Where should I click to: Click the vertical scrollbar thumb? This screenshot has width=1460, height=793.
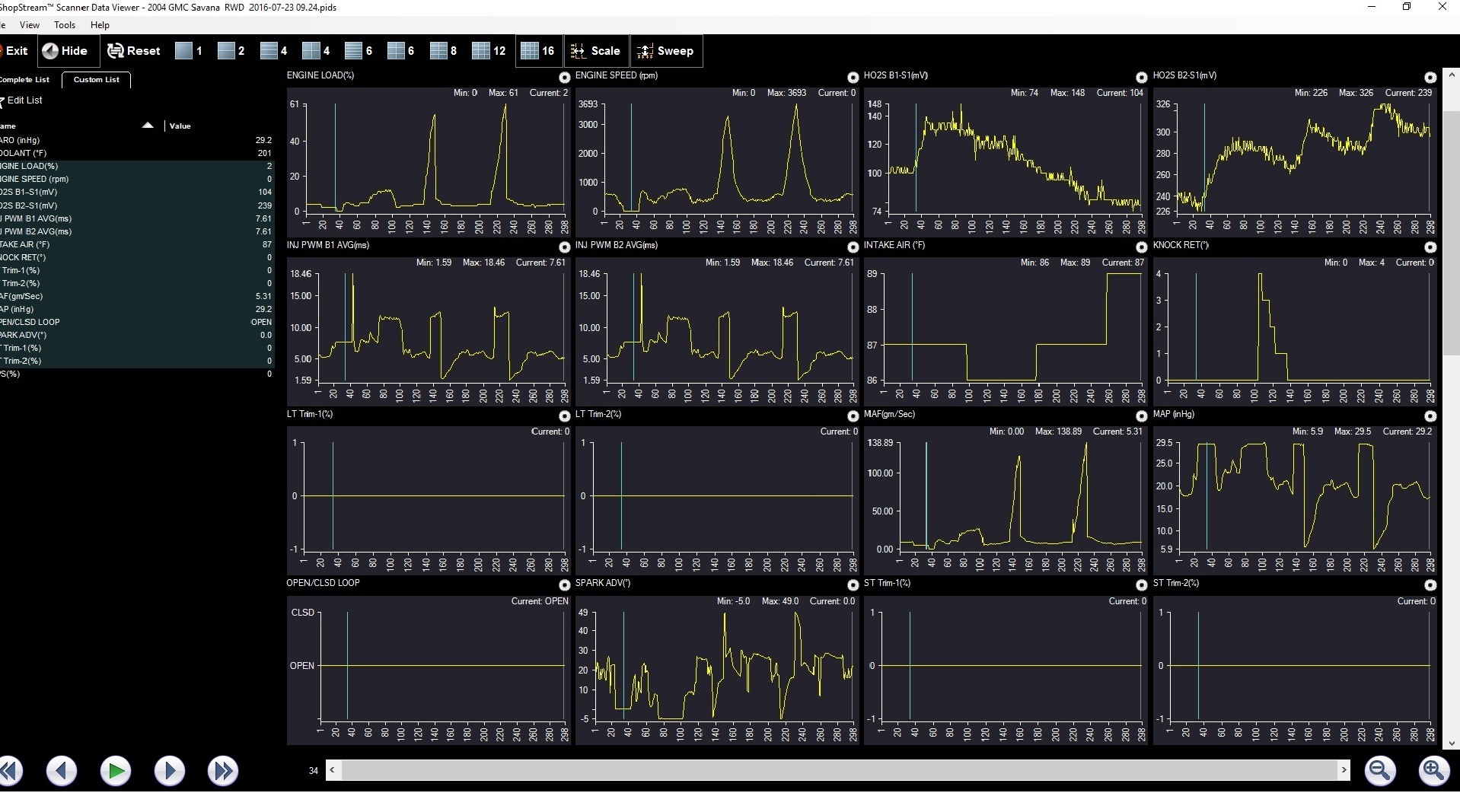[1452, 232]
